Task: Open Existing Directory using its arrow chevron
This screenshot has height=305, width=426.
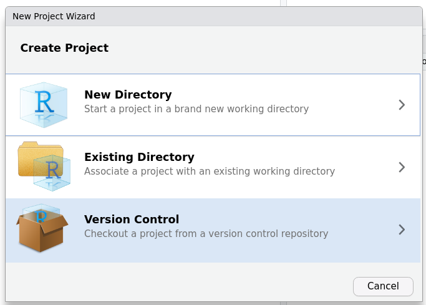Action: (402, 167)
